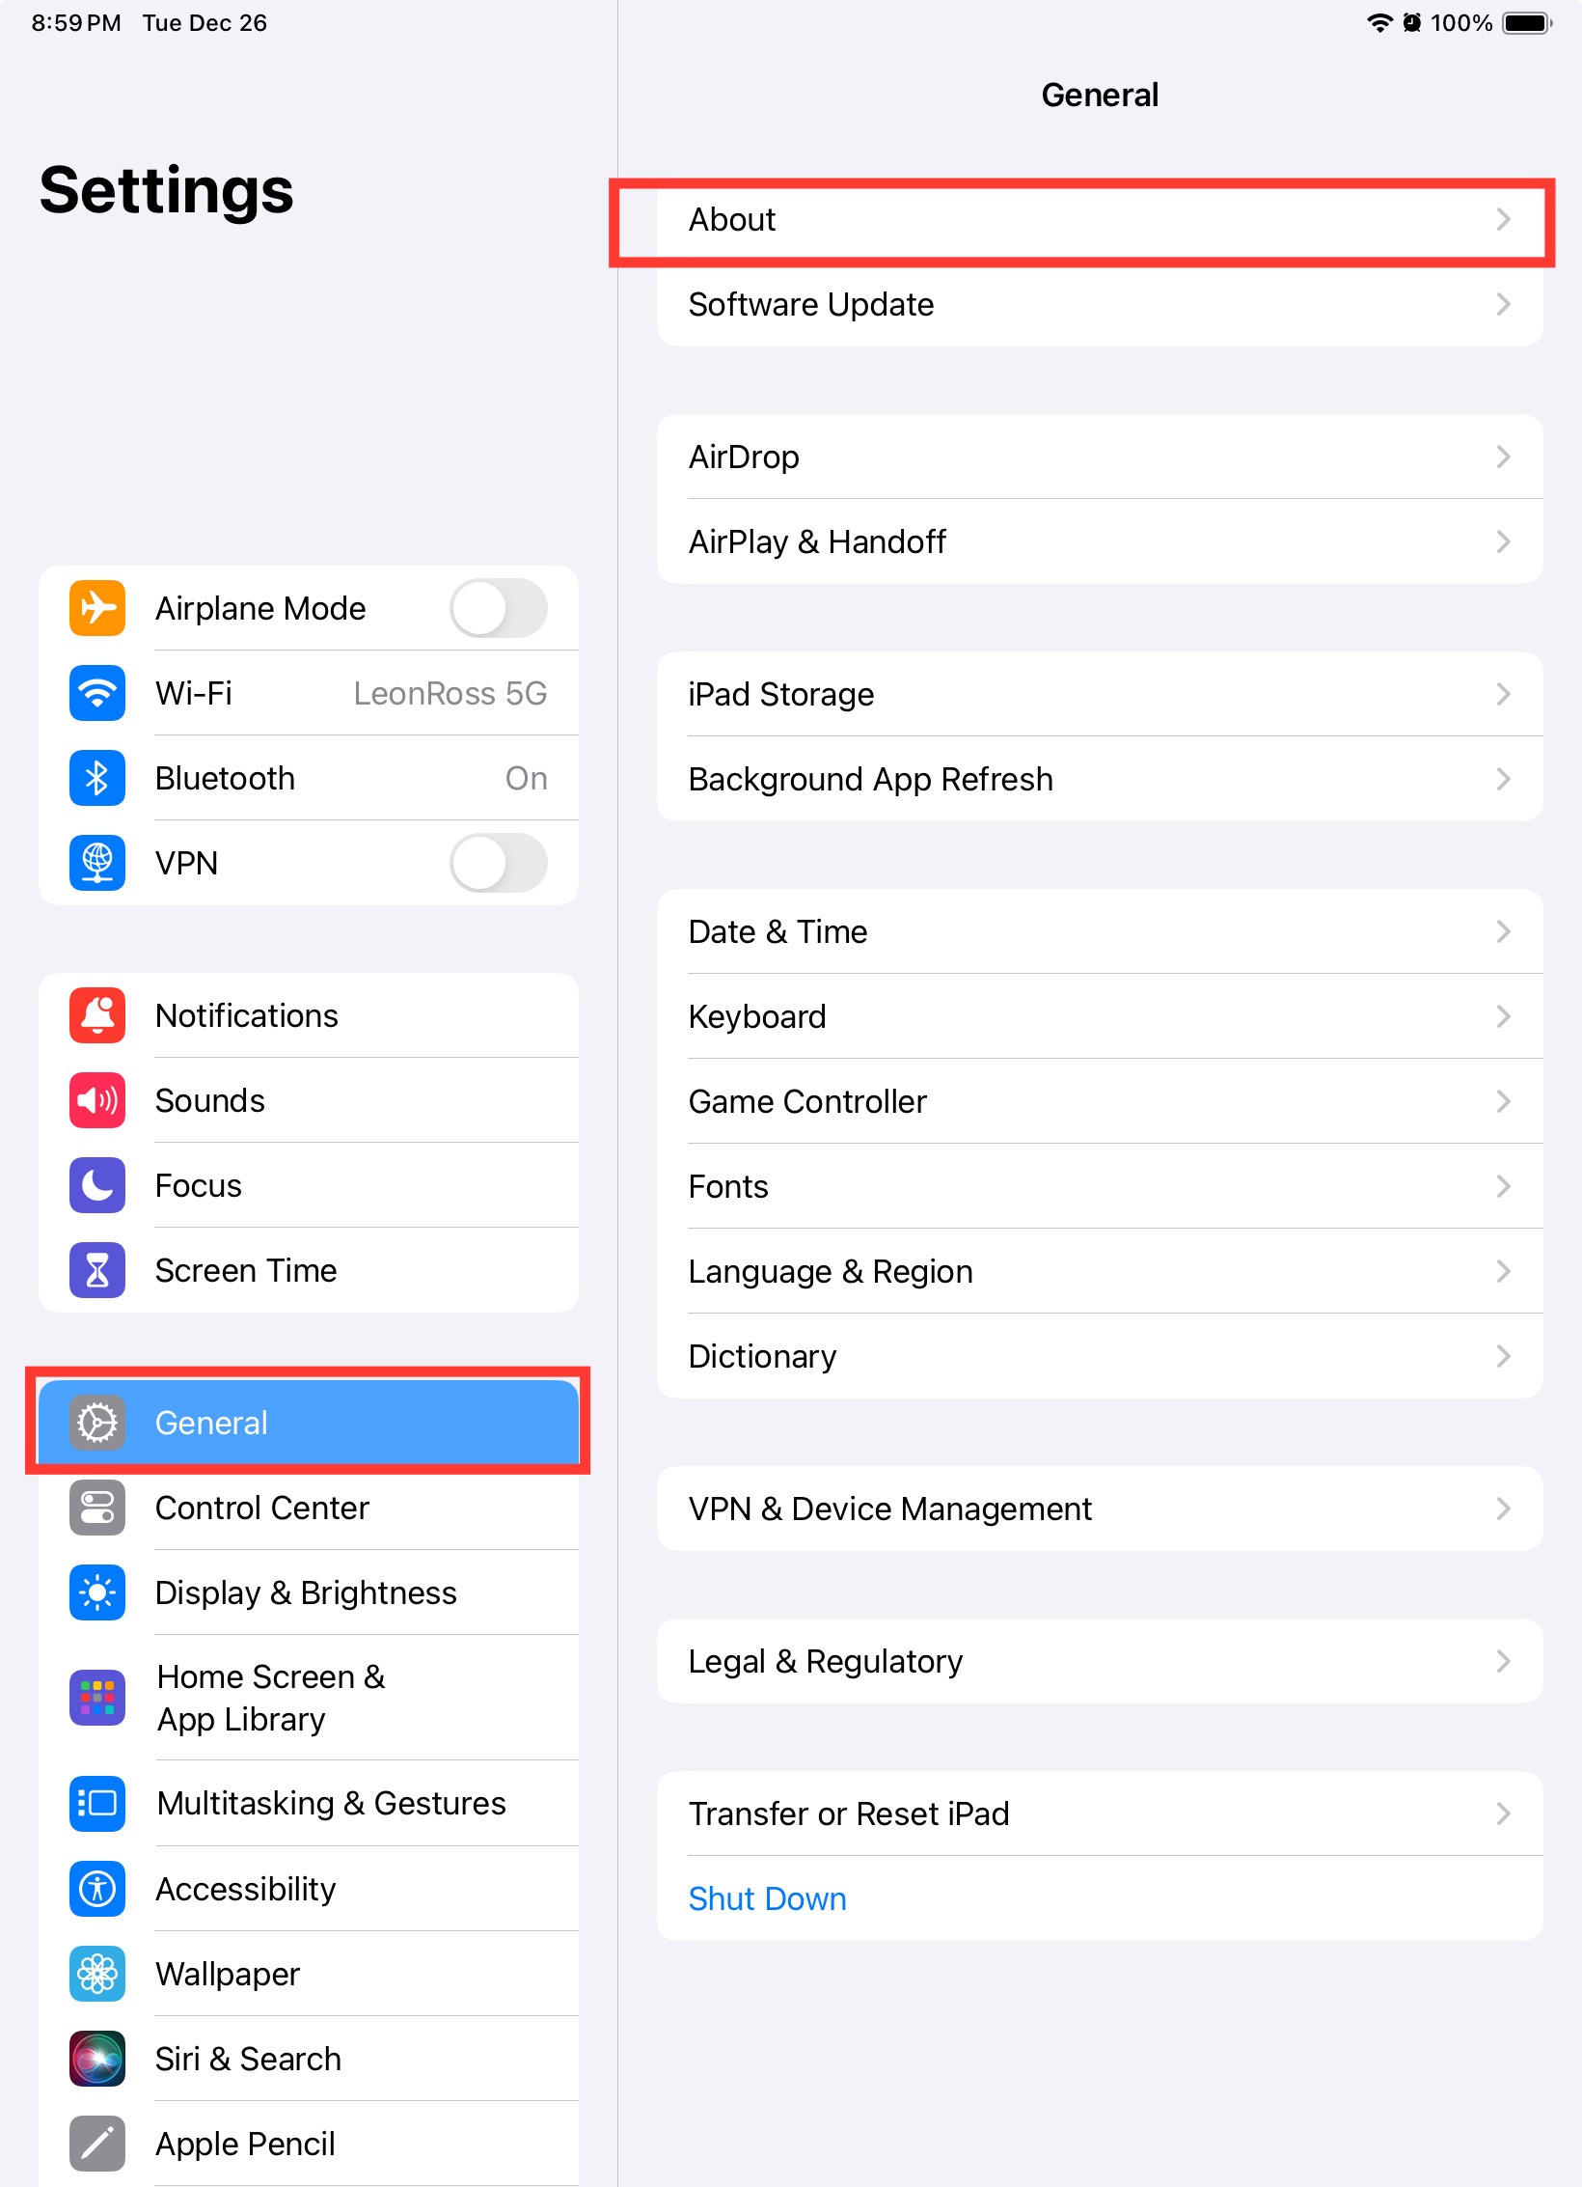Tap the AirDrop chevron

click(x=1503, y=457)
